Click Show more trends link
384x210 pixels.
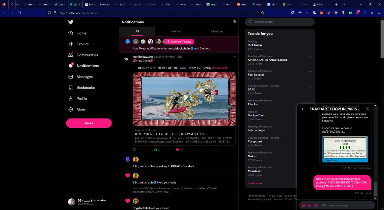(x=255, y=183)
